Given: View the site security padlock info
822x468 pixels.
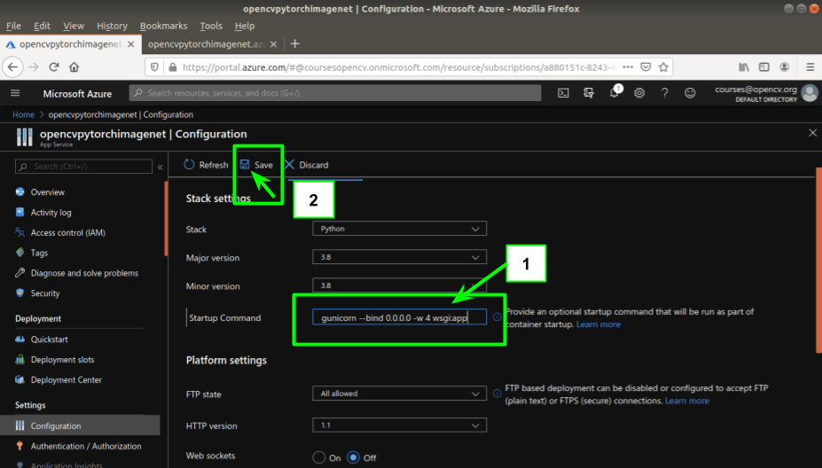Looking at the screenshot, I should tap(173, 67).
